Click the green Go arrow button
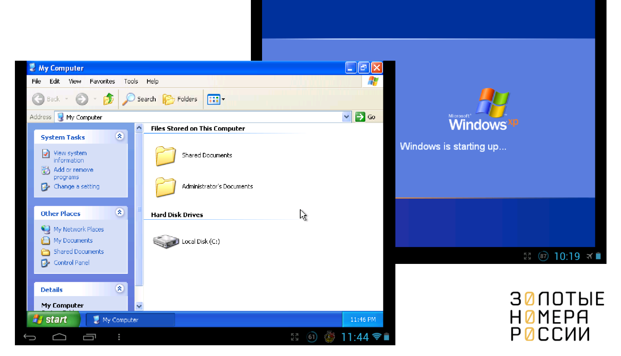The height and width of the screenshot is (356, 621). 360,117
